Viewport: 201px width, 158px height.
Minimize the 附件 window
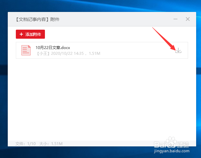point(175,19)
